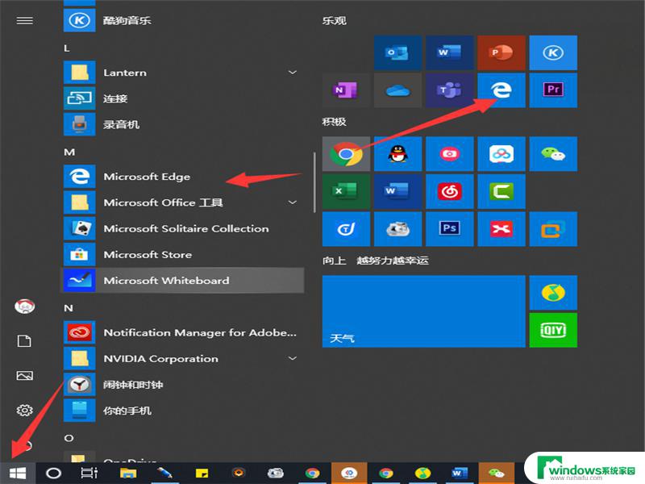
Task: Open the KuGou music tile in 乐观 group
Action: click(x=553, y=52)
